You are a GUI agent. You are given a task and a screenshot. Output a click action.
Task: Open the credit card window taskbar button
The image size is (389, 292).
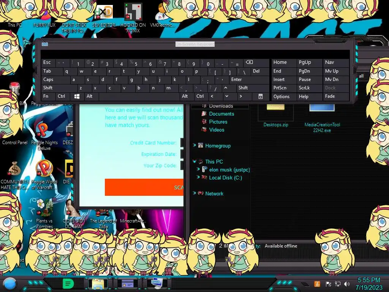[x=127, y=284]
